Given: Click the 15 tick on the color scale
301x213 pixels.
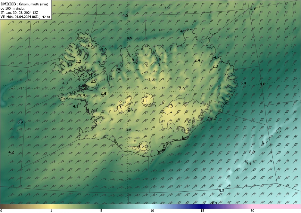Looking at the screenshot, I should tap(202, 211).
